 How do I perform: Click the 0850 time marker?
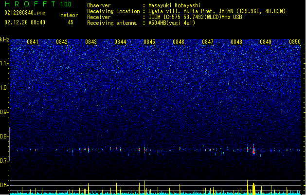pos(295,42)
